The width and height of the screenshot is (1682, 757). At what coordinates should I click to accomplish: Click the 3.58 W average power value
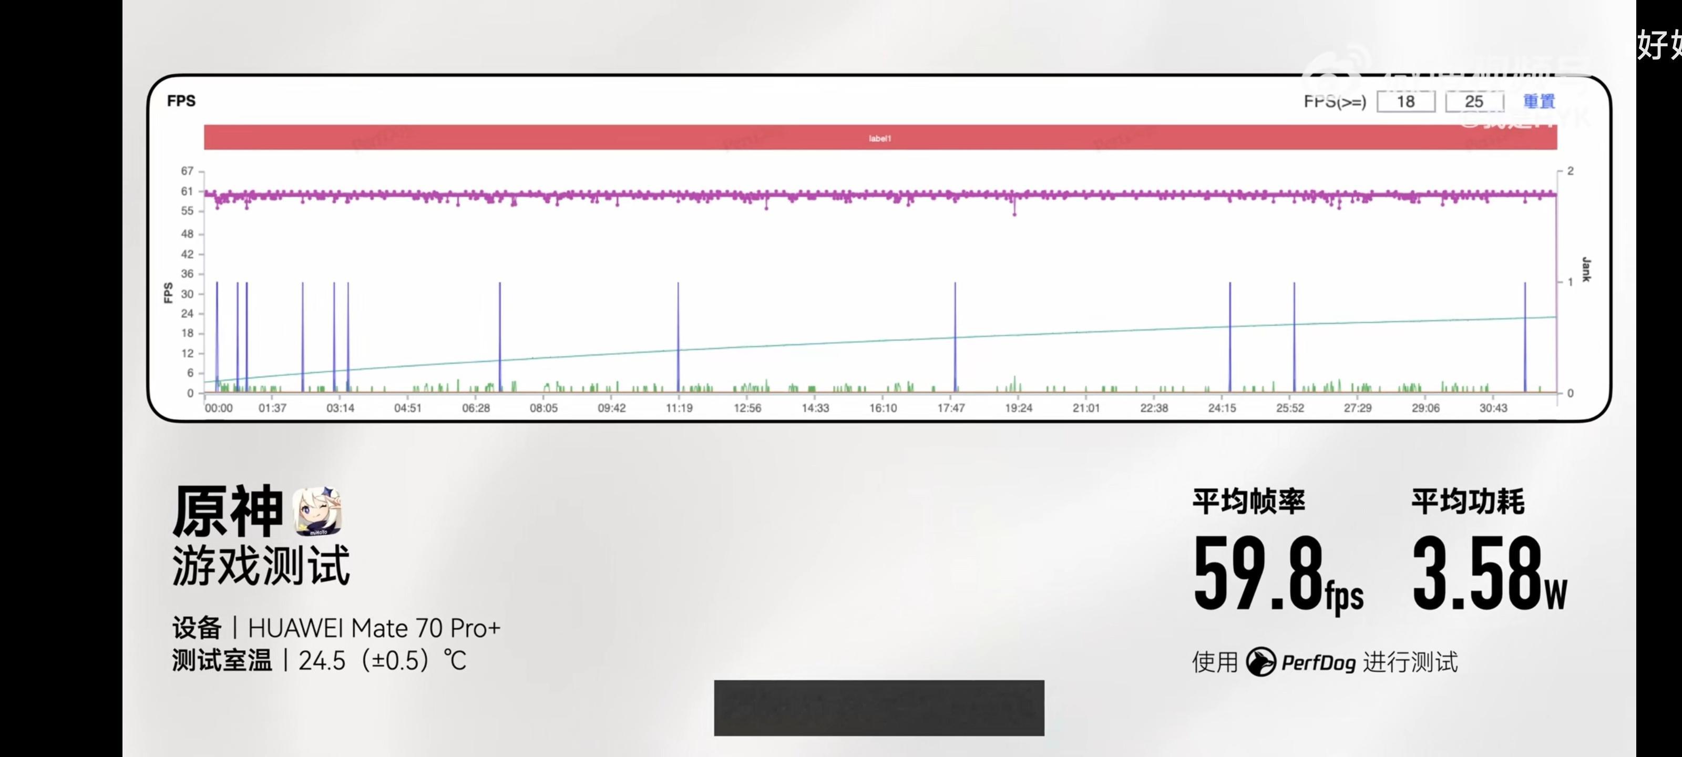tap(1490, 574)
